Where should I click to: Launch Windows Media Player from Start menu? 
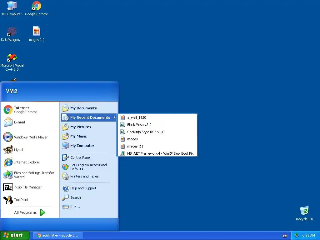(x=30, y=137)
